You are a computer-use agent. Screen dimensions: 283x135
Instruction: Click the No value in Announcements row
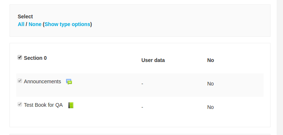(210, 84)
